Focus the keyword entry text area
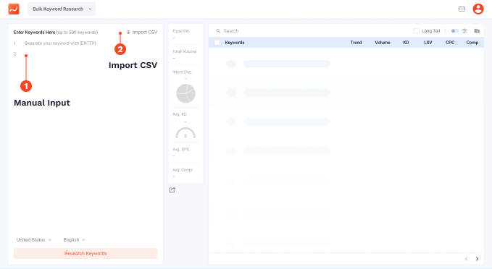The width and height of the screenshot is (492, 269). pyautogui.click(x=86, y=134)
